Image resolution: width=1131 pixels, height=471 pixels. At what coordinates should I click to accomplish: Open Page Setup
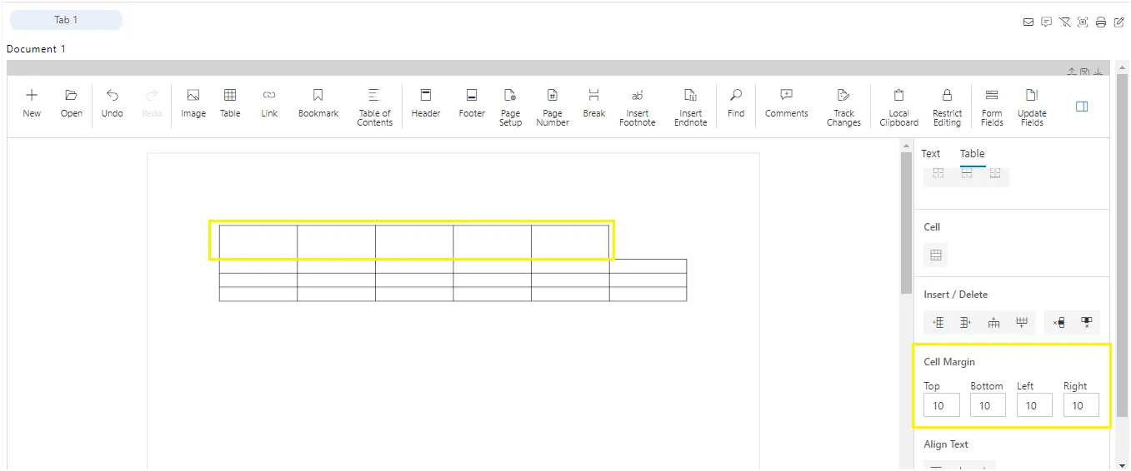coord(510,107)
